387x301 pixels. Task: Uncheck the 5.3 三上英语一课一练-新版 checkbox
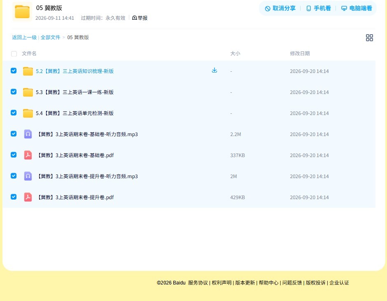click(x=14, y=92)
